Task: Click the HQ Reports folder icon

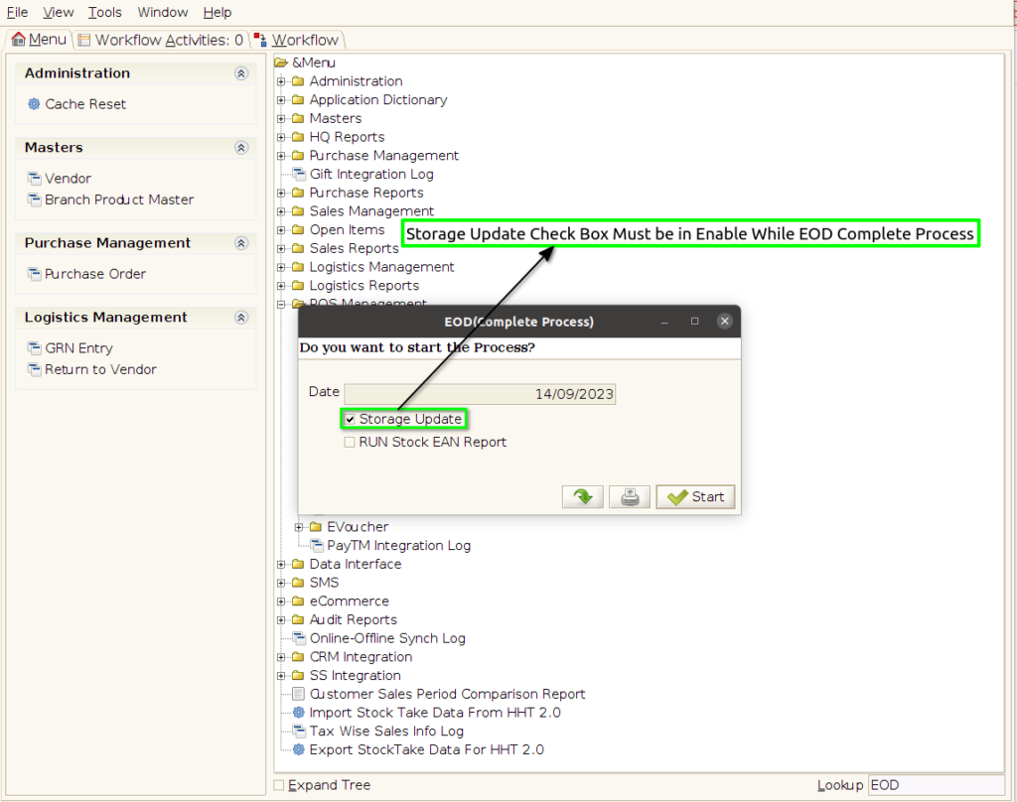Action: pyautogui.click(x=298, y=137)
